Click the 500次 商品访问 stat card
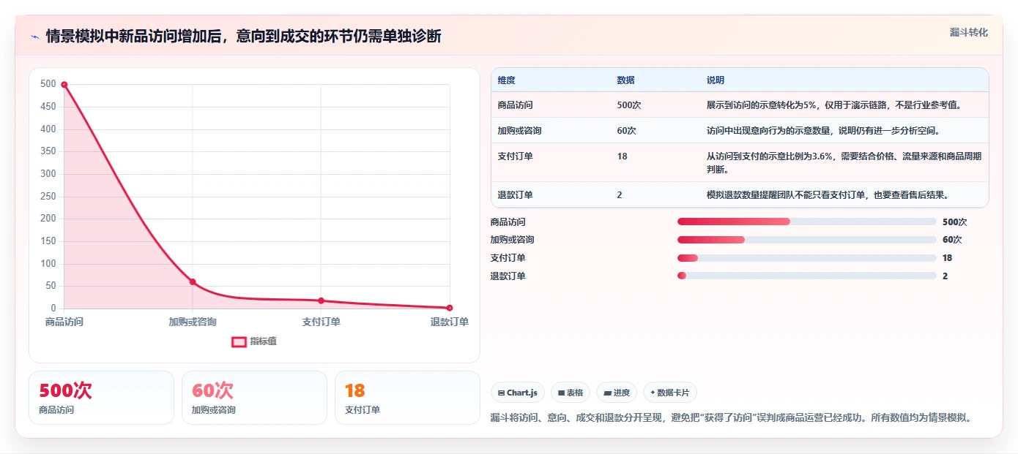1018x454 pixels. tap(101, 398)
